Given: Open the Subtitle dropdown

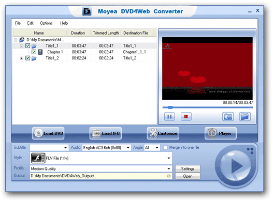Looking at the screenshot, I should coord(65,148).
